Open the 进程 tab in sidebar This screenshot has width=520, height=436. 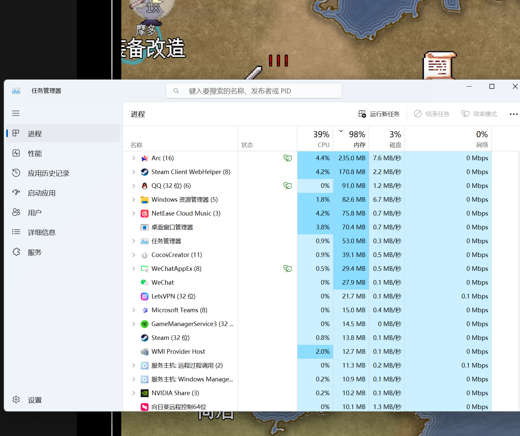[x=63, y=134]
